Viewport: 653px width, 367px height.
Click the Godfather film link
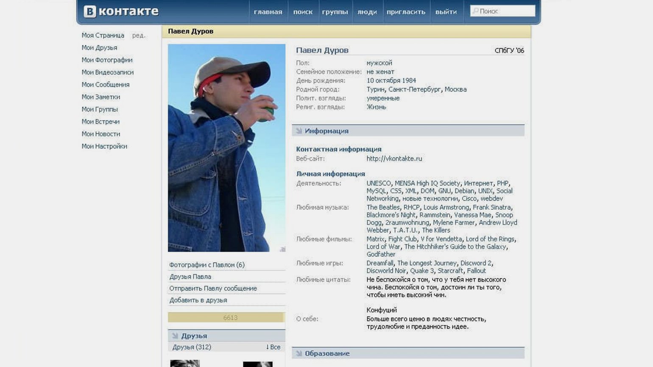(x=381, y=255)
